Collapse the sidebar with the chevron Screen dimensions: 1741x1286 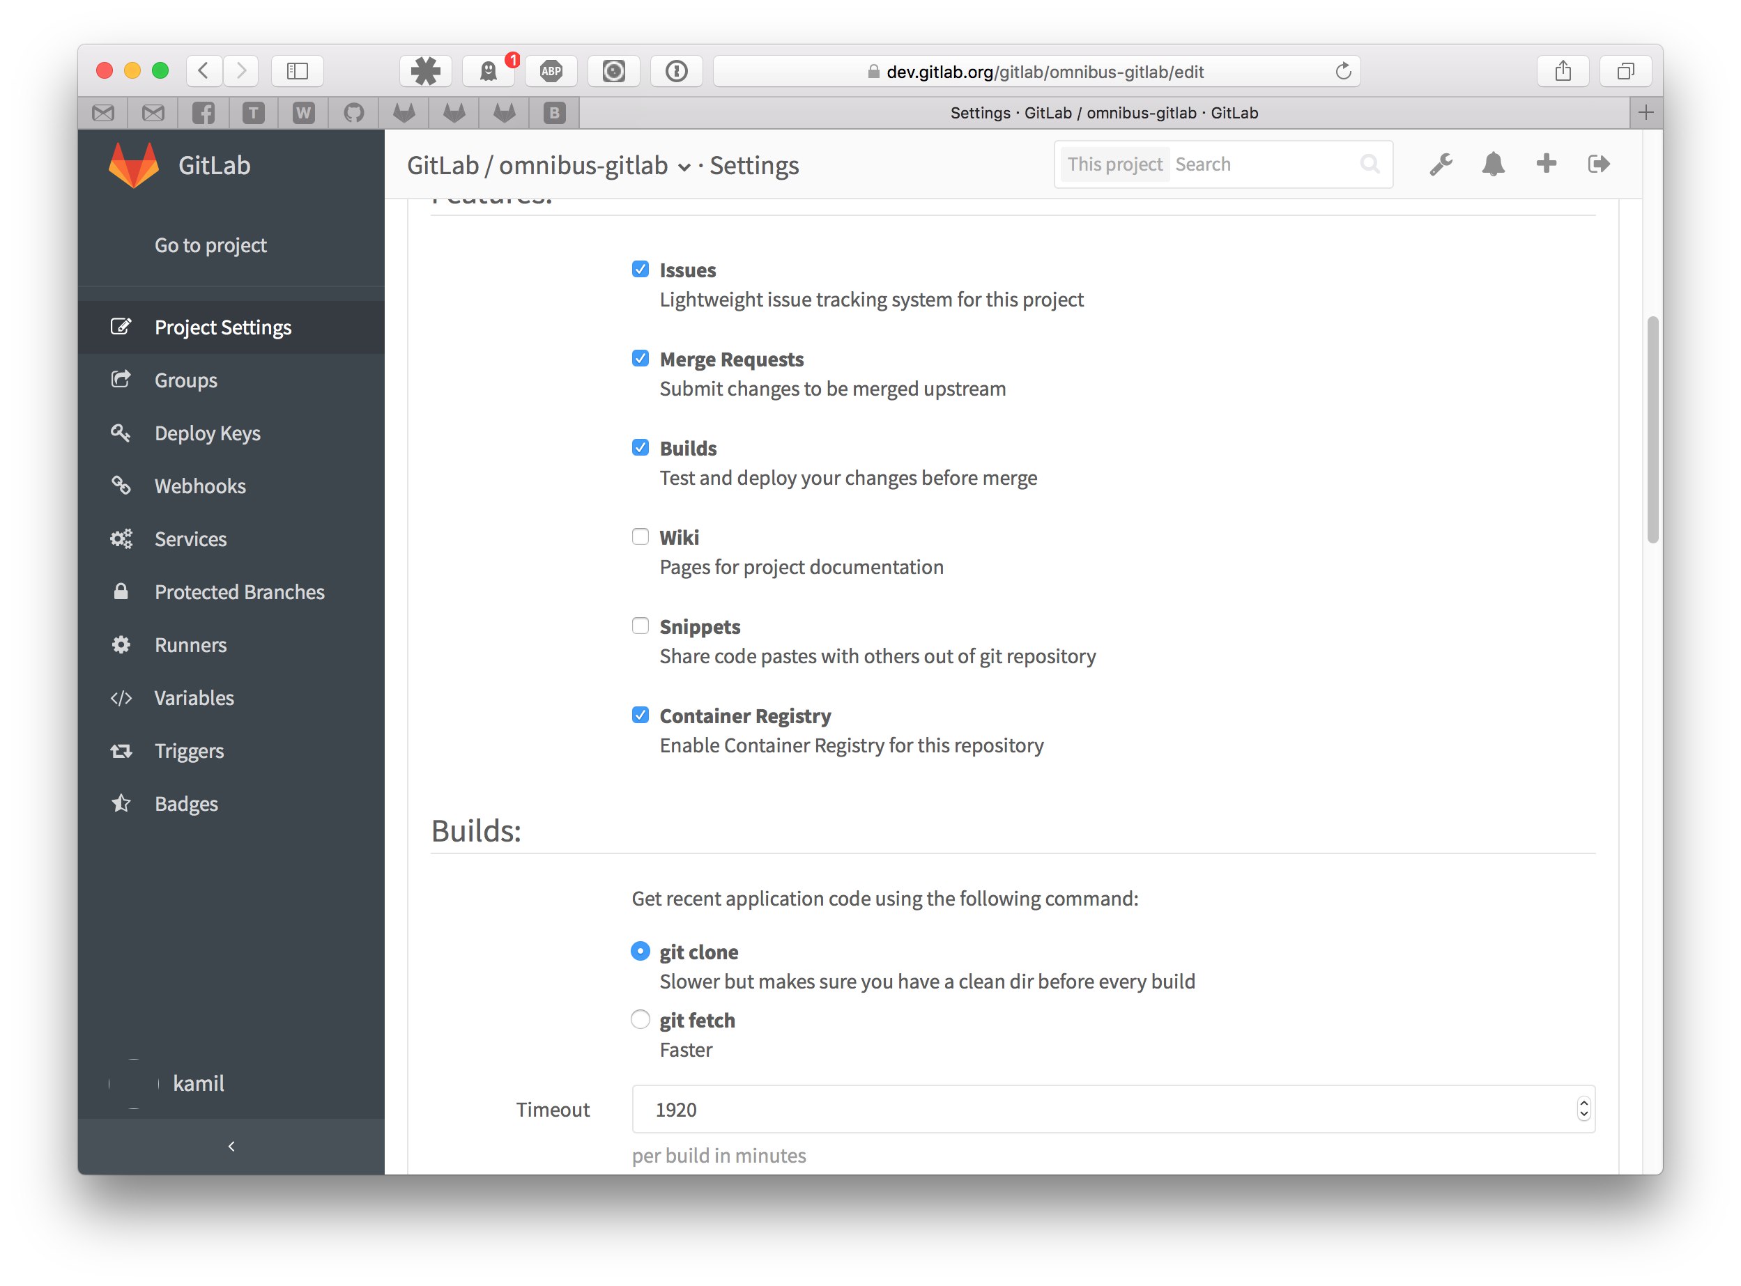tap(231, 1146)
